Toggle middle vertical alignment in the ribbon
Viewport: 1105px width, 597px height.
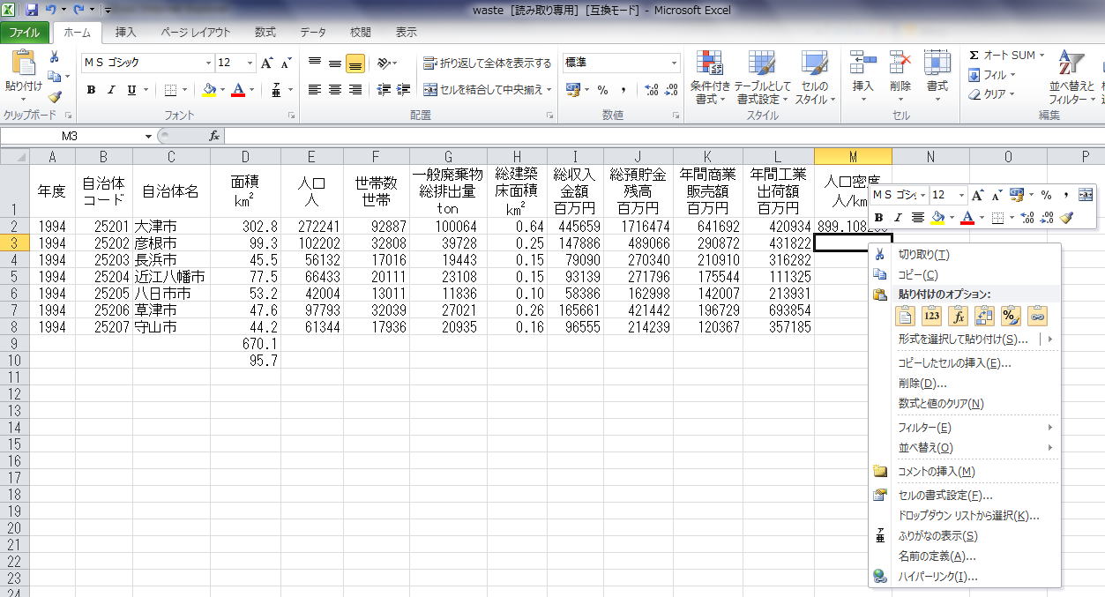(x=335, y=63)
